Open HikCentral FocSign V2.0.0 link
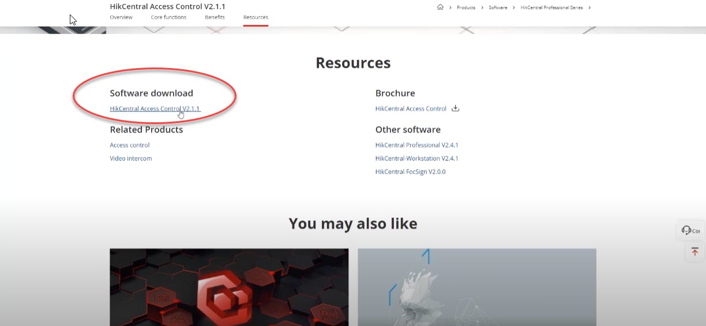The height and width of the screenshot is (326, 706). tap(410, 171)
